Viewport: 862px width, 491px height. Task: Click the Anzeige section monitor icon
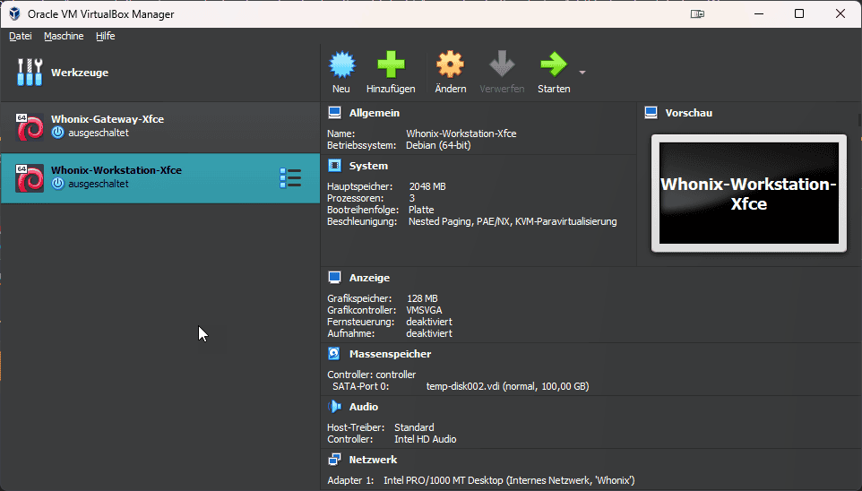point(334,278)
